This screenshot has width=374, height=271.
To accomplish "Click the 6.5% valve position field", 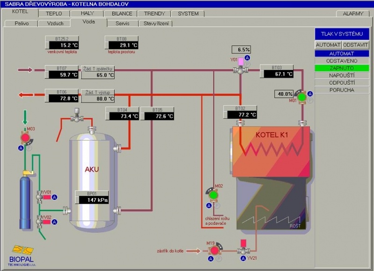I will tap(241, 50).
